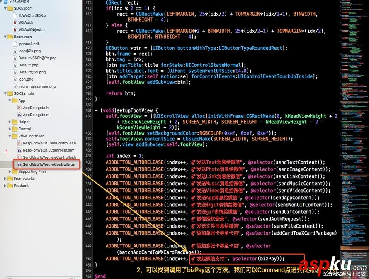Click the Icon.png image icon
The image size is (369, 279).
tap(15, 79)
